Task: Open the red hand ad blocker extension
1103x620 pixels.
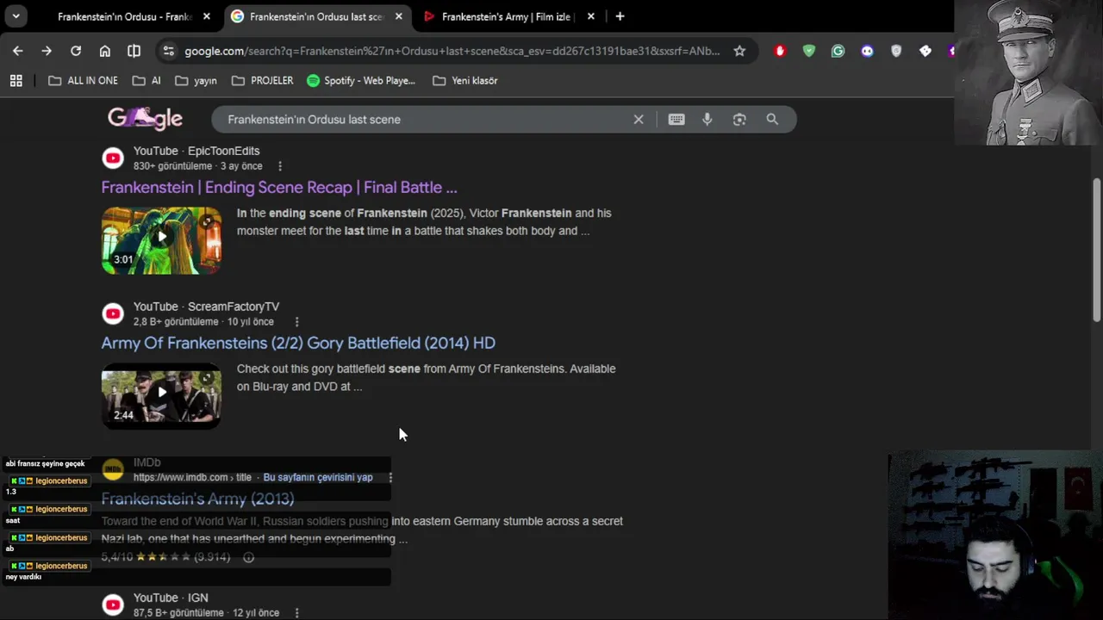Action: (780, 51)
